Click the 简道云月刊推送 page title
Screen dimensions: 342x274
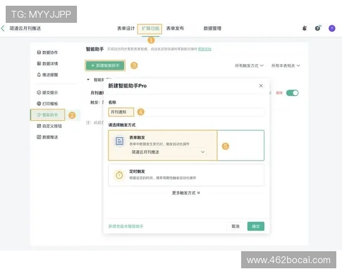tap(25, 29)
